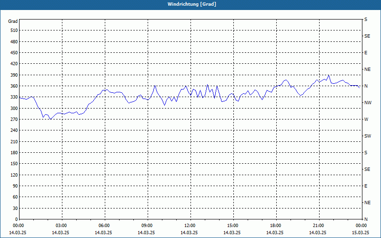Click the 18:00 time label
The image size is (381, 238).
click(x=275, y=226)
